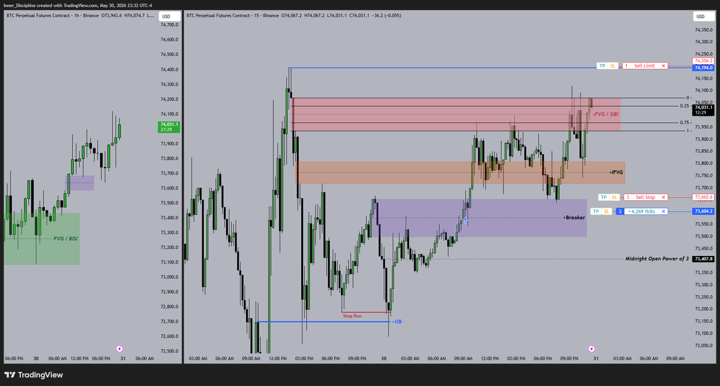Click the 74,204.2 Sell Limit price label

[x=703, y=61]
